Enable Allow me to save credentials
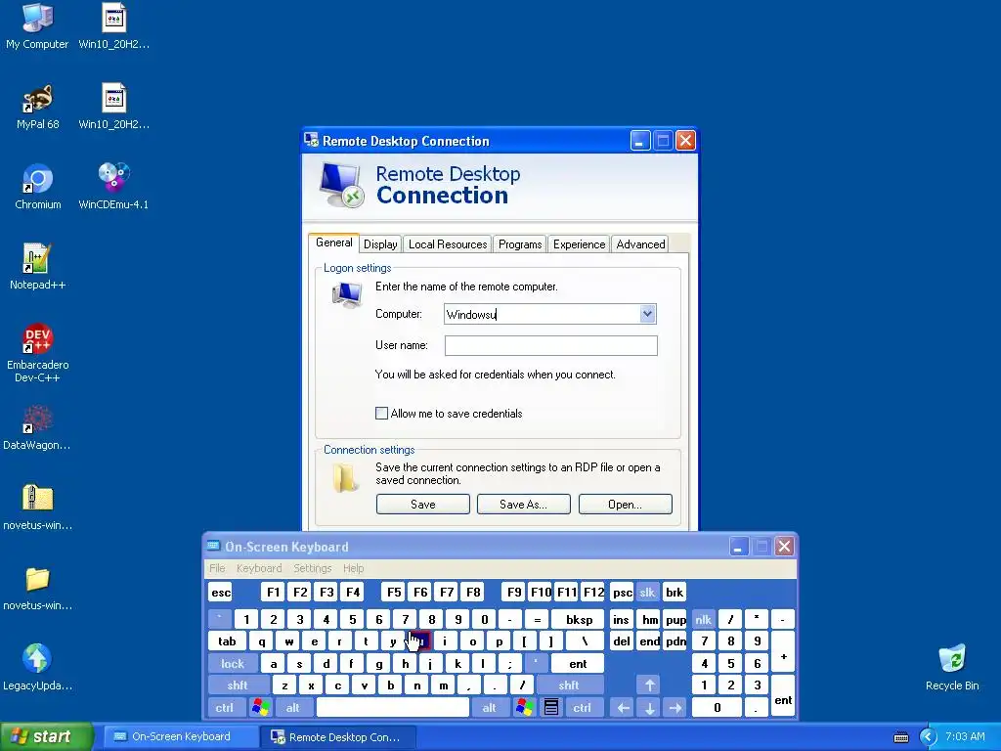This screenshot has height=751, width=1001. (x=382, y=414)
